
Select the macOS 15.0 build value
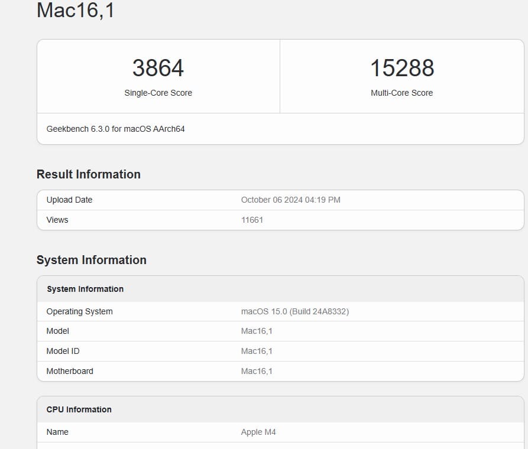click(294, 311)
